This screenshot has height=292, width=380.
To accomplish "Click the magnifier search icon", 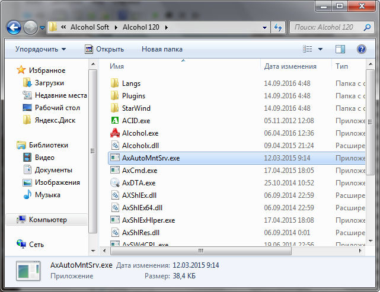I will pos(367,27).
